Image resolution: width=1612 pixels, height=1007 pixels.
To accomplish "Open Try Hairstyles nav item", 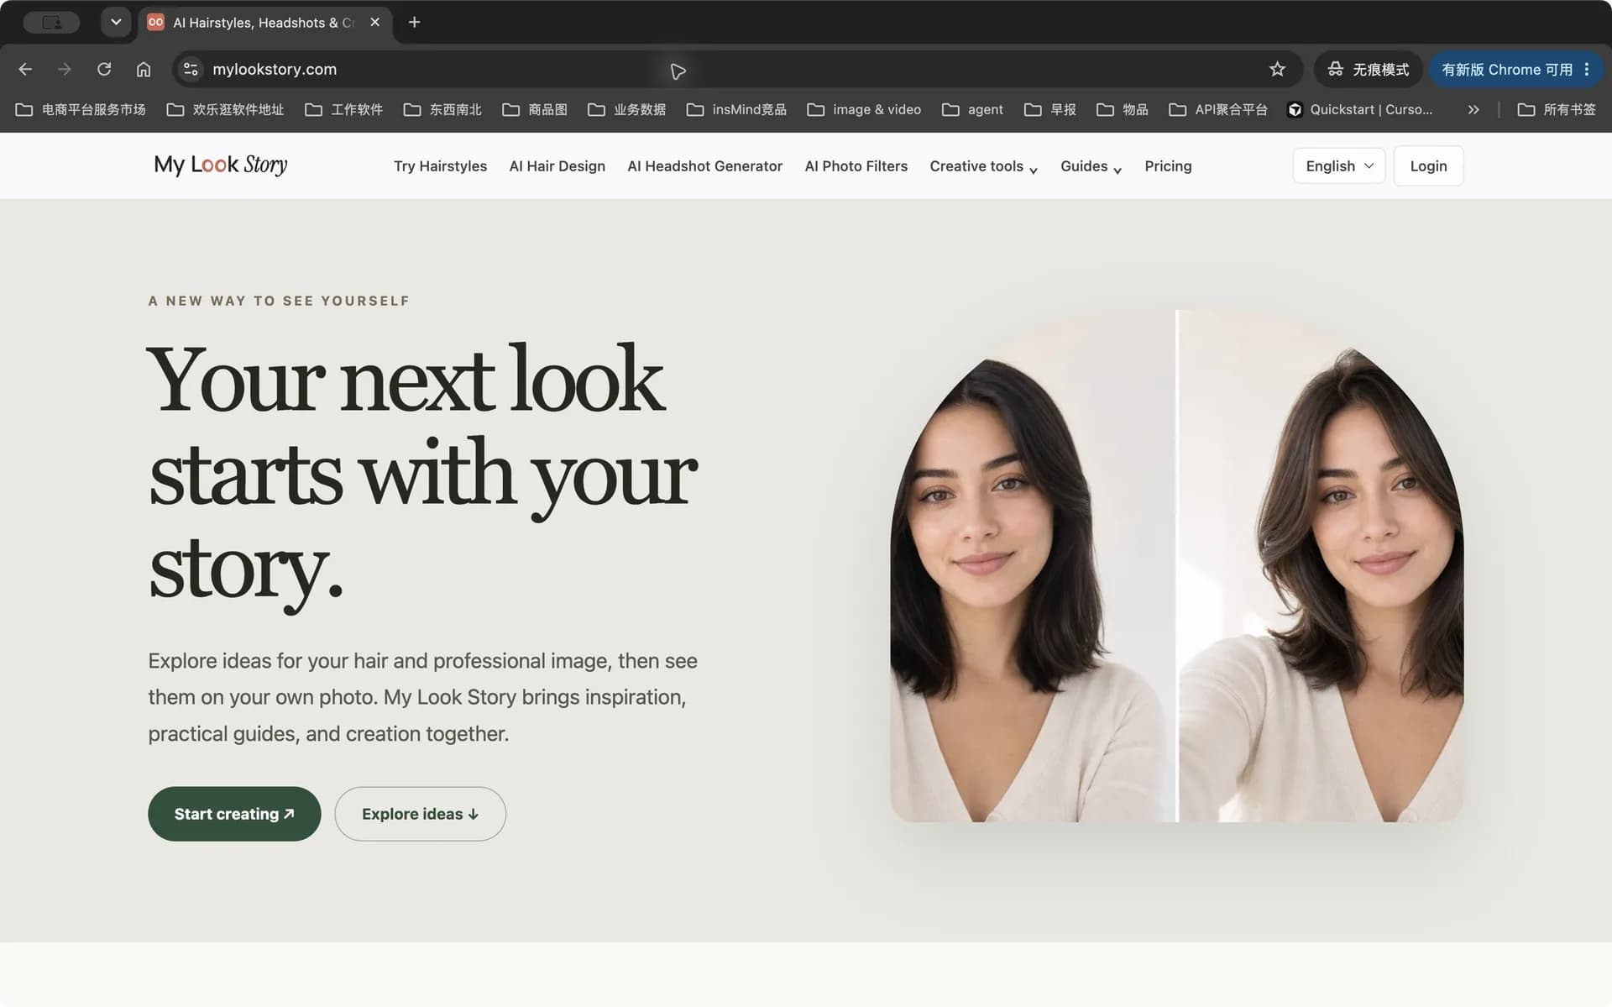I will coord(440,165).
